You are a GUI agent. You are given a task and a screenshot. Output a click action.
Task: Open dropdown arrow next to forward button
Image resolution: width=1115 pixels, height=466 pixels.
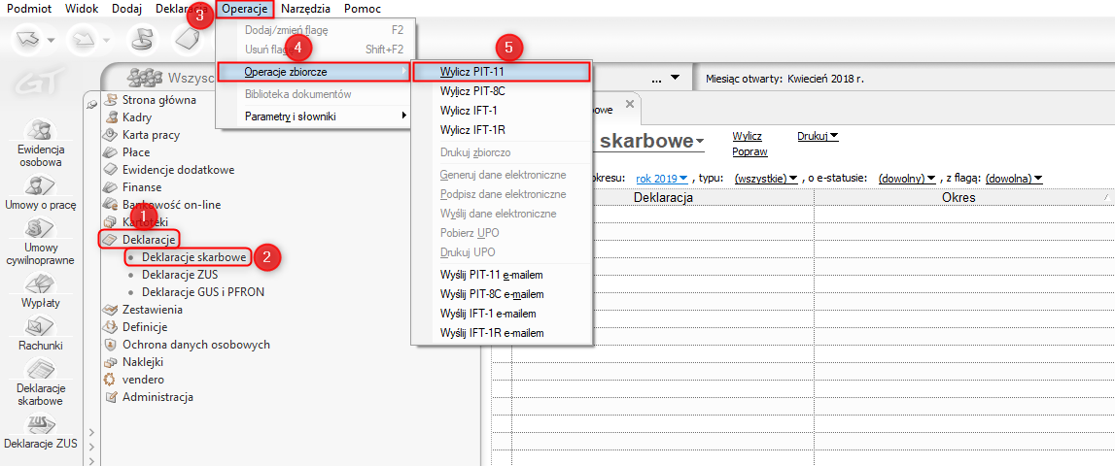107,41
